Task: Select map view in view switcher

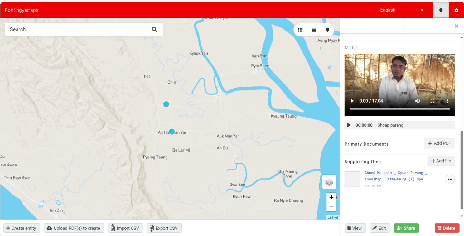Action: pyautogui.click(x=327, y=30)
